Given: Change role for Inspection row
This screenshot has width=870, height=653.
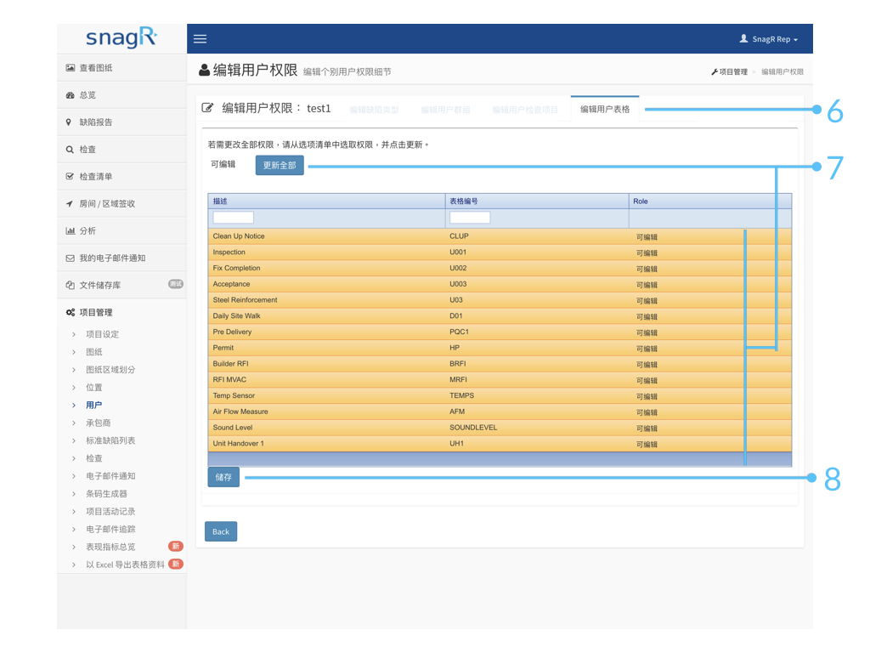Looking at the screenshot, I should tap(647, 253).
